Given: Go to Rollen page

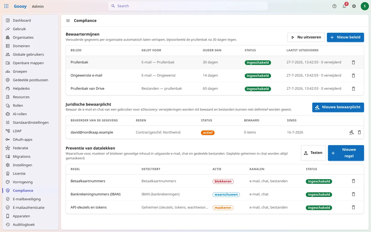Looking at the screenshot, I should tap(30, 105).
